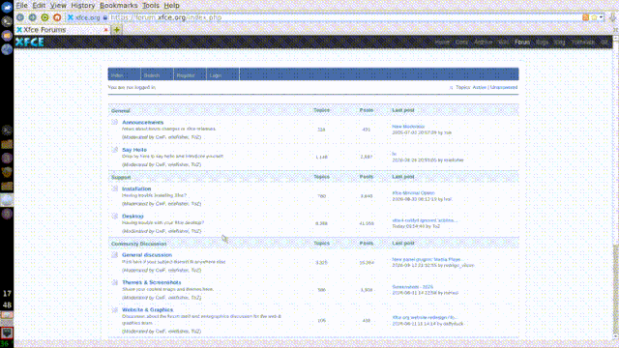Viewport: 619px width, 348px height.
Task: Open the History menu
Action: tap(83, 6)
